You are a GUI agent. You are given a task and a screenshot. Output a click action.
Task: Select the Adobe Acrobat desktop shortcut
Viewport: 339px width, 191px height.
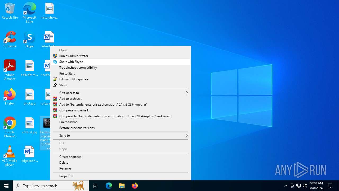pyautogui.click(x=10, y=70)
